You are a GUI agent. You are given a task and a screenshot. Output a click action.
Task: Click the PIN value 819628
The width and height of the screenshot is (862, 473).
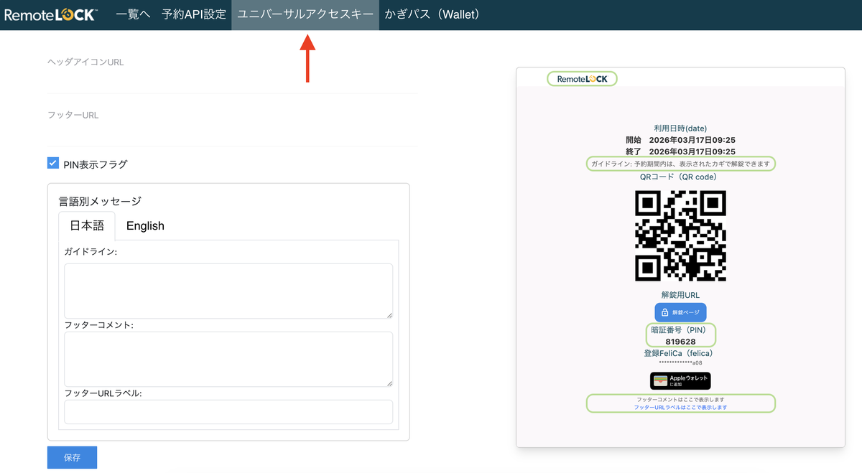coord(680,342)
